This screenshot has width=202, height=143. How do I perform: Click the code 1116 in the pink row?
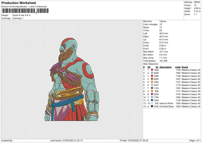(178, 85)
